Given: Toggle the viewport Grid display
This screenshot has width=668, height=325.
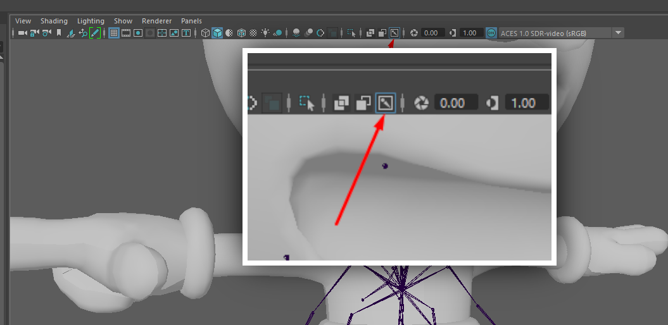Looking at the screenshot, I should pos(114,33).
